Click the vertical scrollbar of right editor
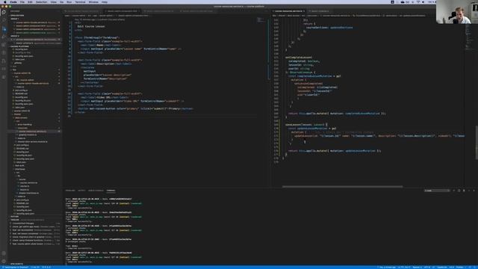Viewport: 478px width, 269px height. click(477, 143)
